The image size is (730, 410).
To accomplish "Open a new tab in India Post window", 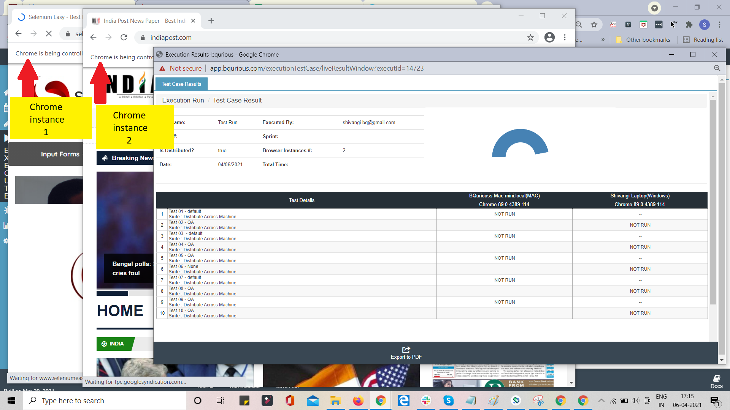I will pyautogui.click(x=211, y=20).
